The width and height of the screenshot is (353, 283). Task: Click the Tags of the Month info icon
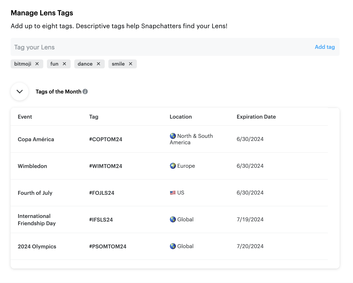tap(85, 92)
